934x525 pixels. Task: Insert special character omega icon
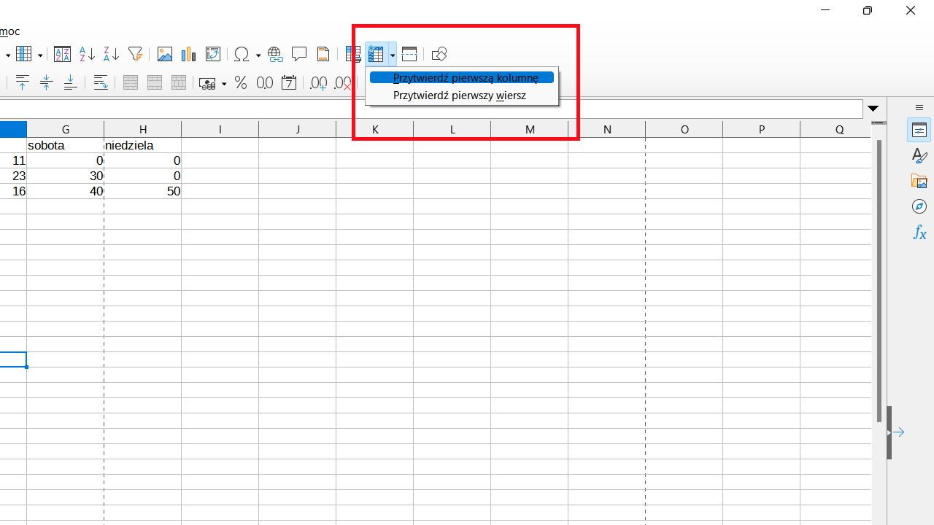click(x=241, y=54)
